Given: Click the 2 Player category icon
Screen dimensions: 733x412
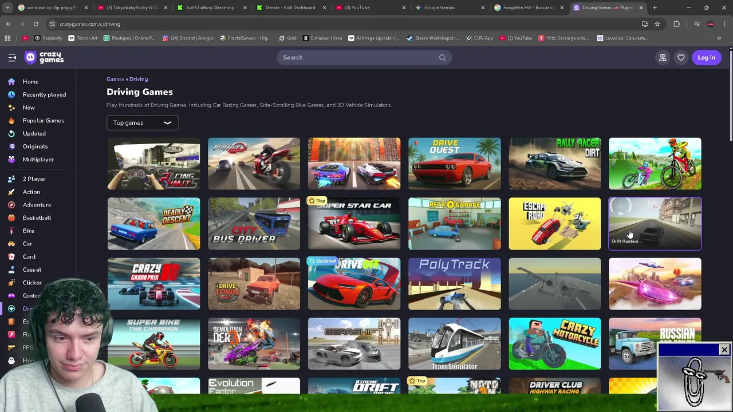Looking at the screenshot, I should coord(11,179).
